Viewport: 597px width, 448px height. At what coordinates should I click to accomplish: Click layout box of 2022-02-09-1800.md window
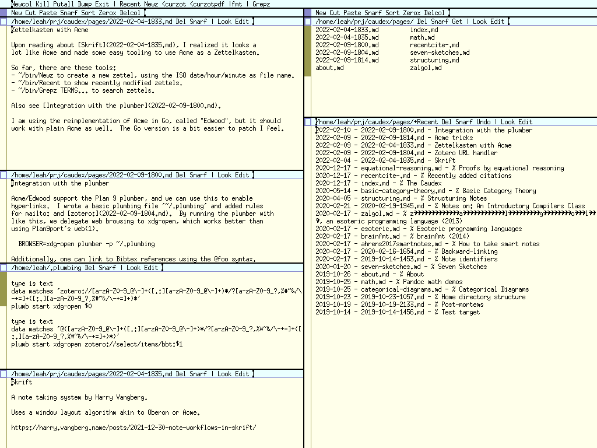[3, 175]
